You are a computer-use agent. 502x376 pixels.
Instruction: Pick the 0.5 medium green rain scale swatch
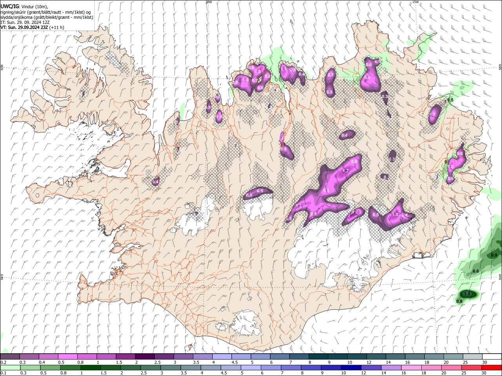tap(50, 367)
